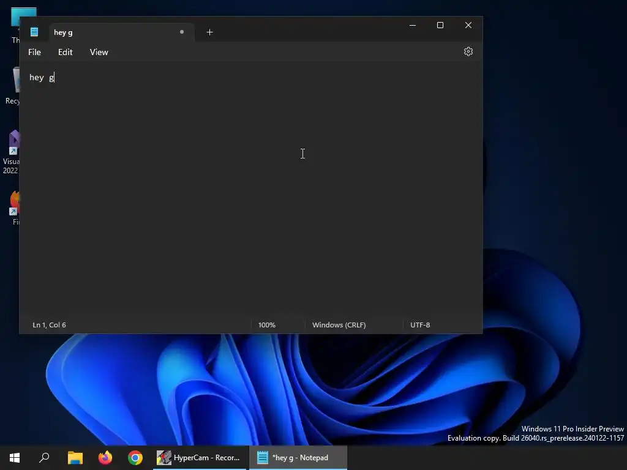Launch Firefox from taskbar
The width and height of the screenshot is (627, 470).
click(x=105, y=458)
